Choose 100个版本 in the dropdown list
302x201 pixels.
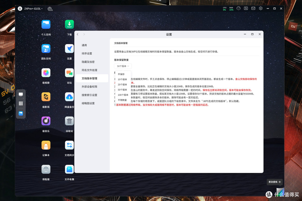click(x=123, y=95)
